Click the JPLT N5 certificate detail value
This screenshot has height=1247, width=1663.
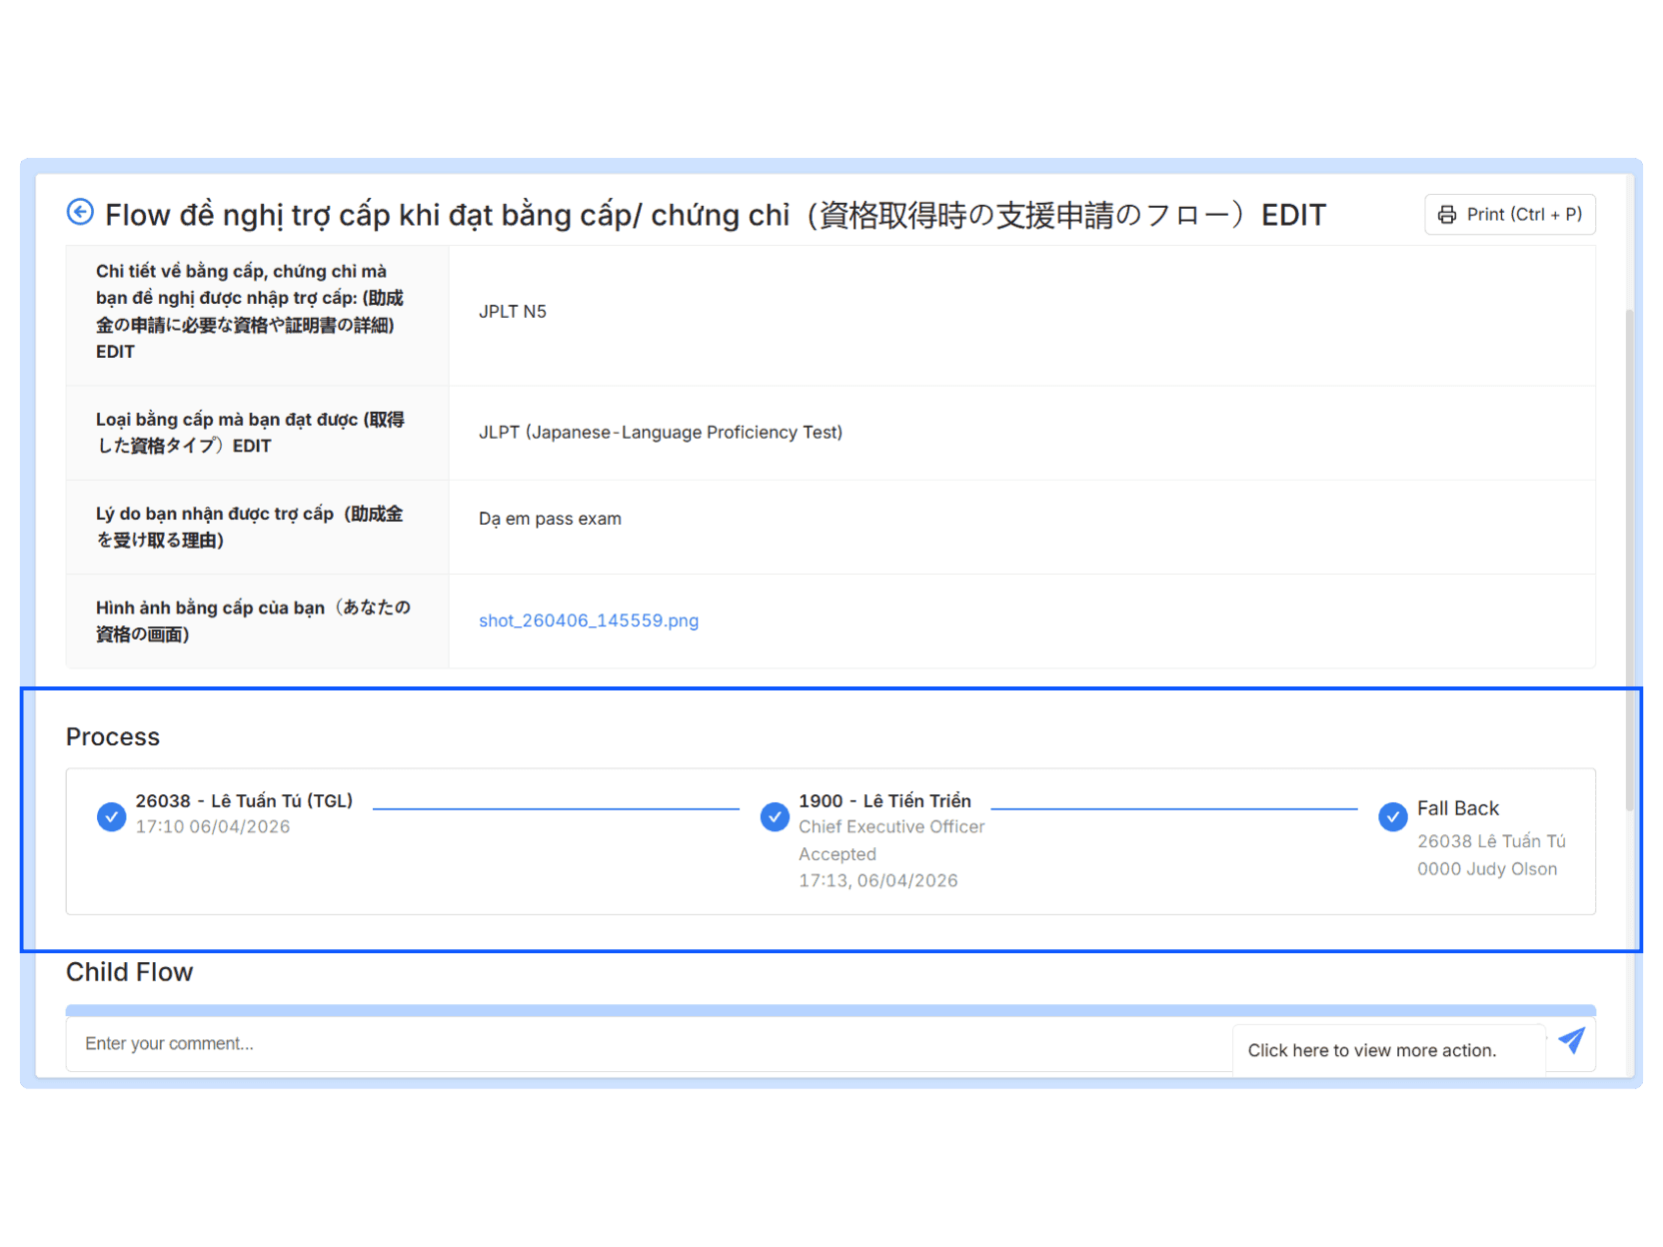click(512, 312)
